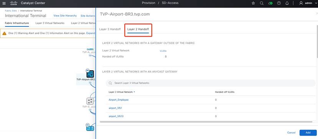Sort by Layer 3 Virtual Network column
318x139 pixels.
click(x=122, y=92)
